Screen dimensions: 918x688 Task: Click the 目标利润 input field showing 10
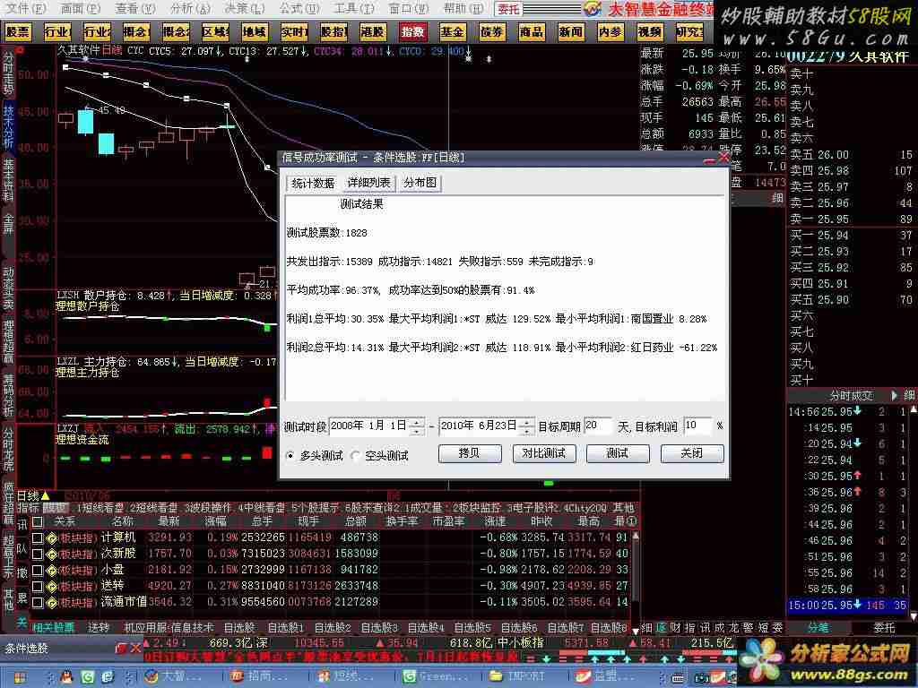(x=697, y=426)
